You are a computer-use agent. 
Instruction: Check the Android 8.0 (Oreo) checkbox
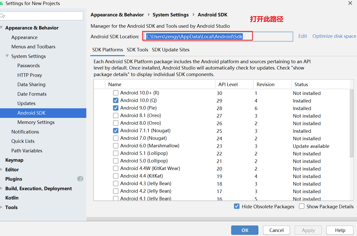pyautogui.click(x=116, y=123)
